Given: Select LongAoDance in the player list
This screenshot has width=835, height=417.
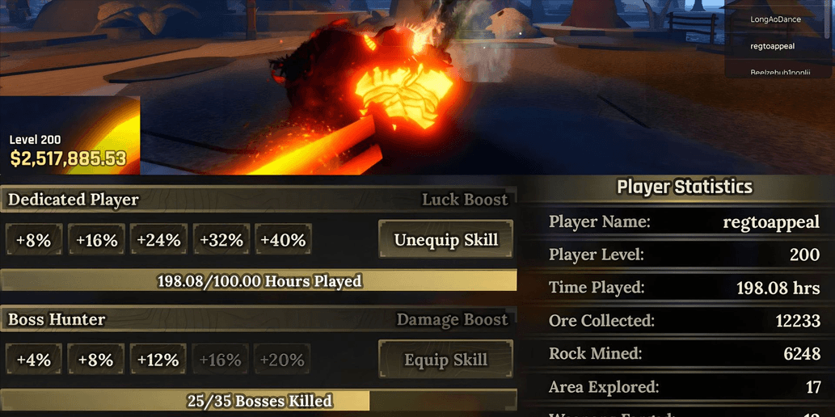Looking at the screenshot, I should (775, 19).
